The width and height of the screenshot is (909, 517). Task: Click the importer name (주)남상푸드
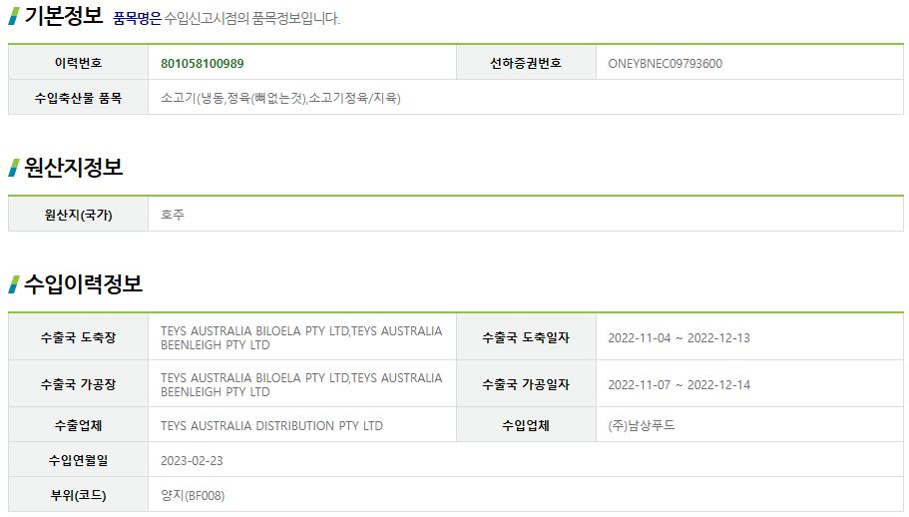(642, 425)
